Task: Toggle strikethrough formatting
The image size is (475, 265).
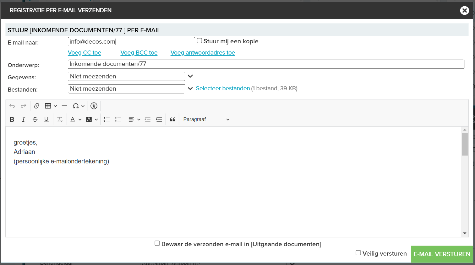Action: click(x=35, y=119)
